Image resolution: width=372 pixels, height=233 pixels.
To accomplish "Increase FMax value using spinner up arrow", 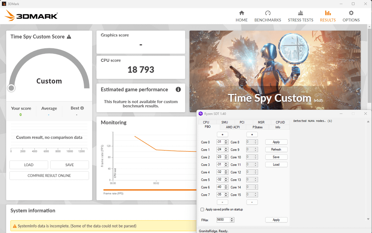I will [x=232, y=219].
